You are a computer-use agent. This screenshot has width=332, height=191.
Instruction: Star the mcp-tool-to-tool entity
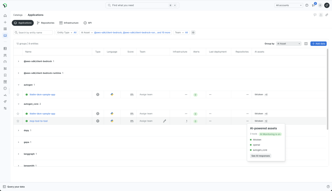coord(18,121)
